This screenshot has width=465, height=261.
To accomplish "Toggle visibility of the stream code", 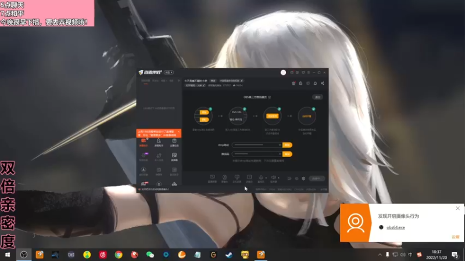I will tap(280, 154).
